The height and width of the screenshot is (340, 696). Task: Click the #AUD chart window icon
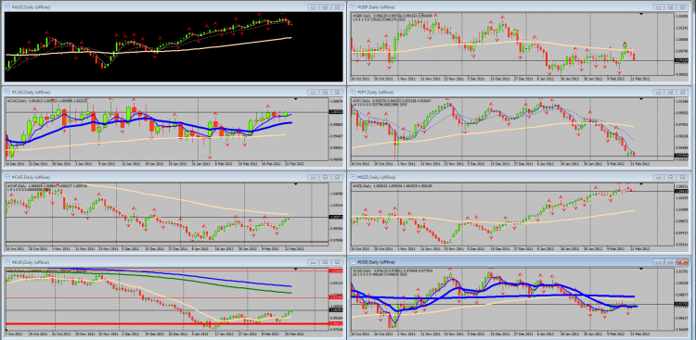(6, 7)
